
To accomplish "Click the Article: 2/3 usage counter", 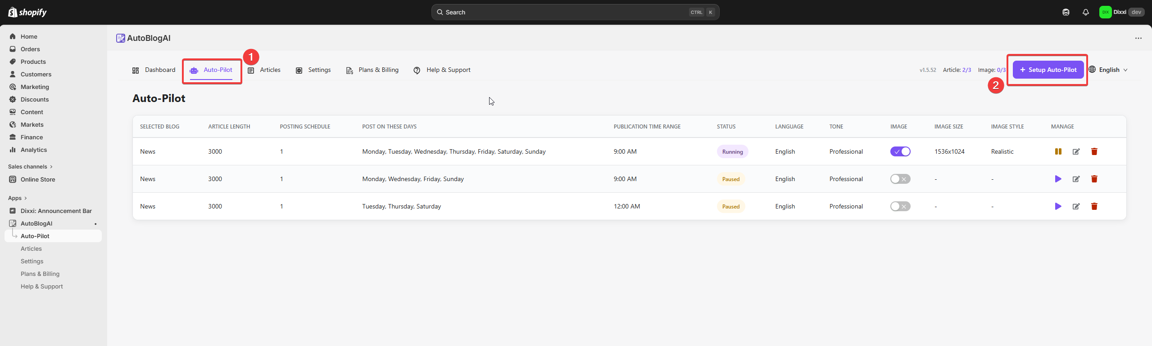I will pos(957,70).
